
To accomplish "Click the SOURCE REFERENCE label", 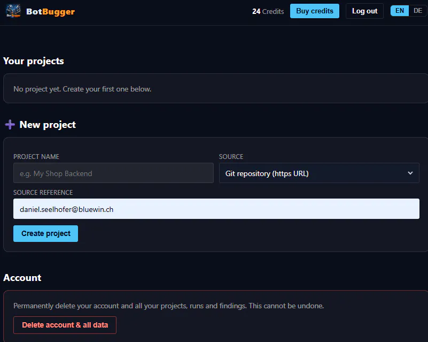I will 43,193.
